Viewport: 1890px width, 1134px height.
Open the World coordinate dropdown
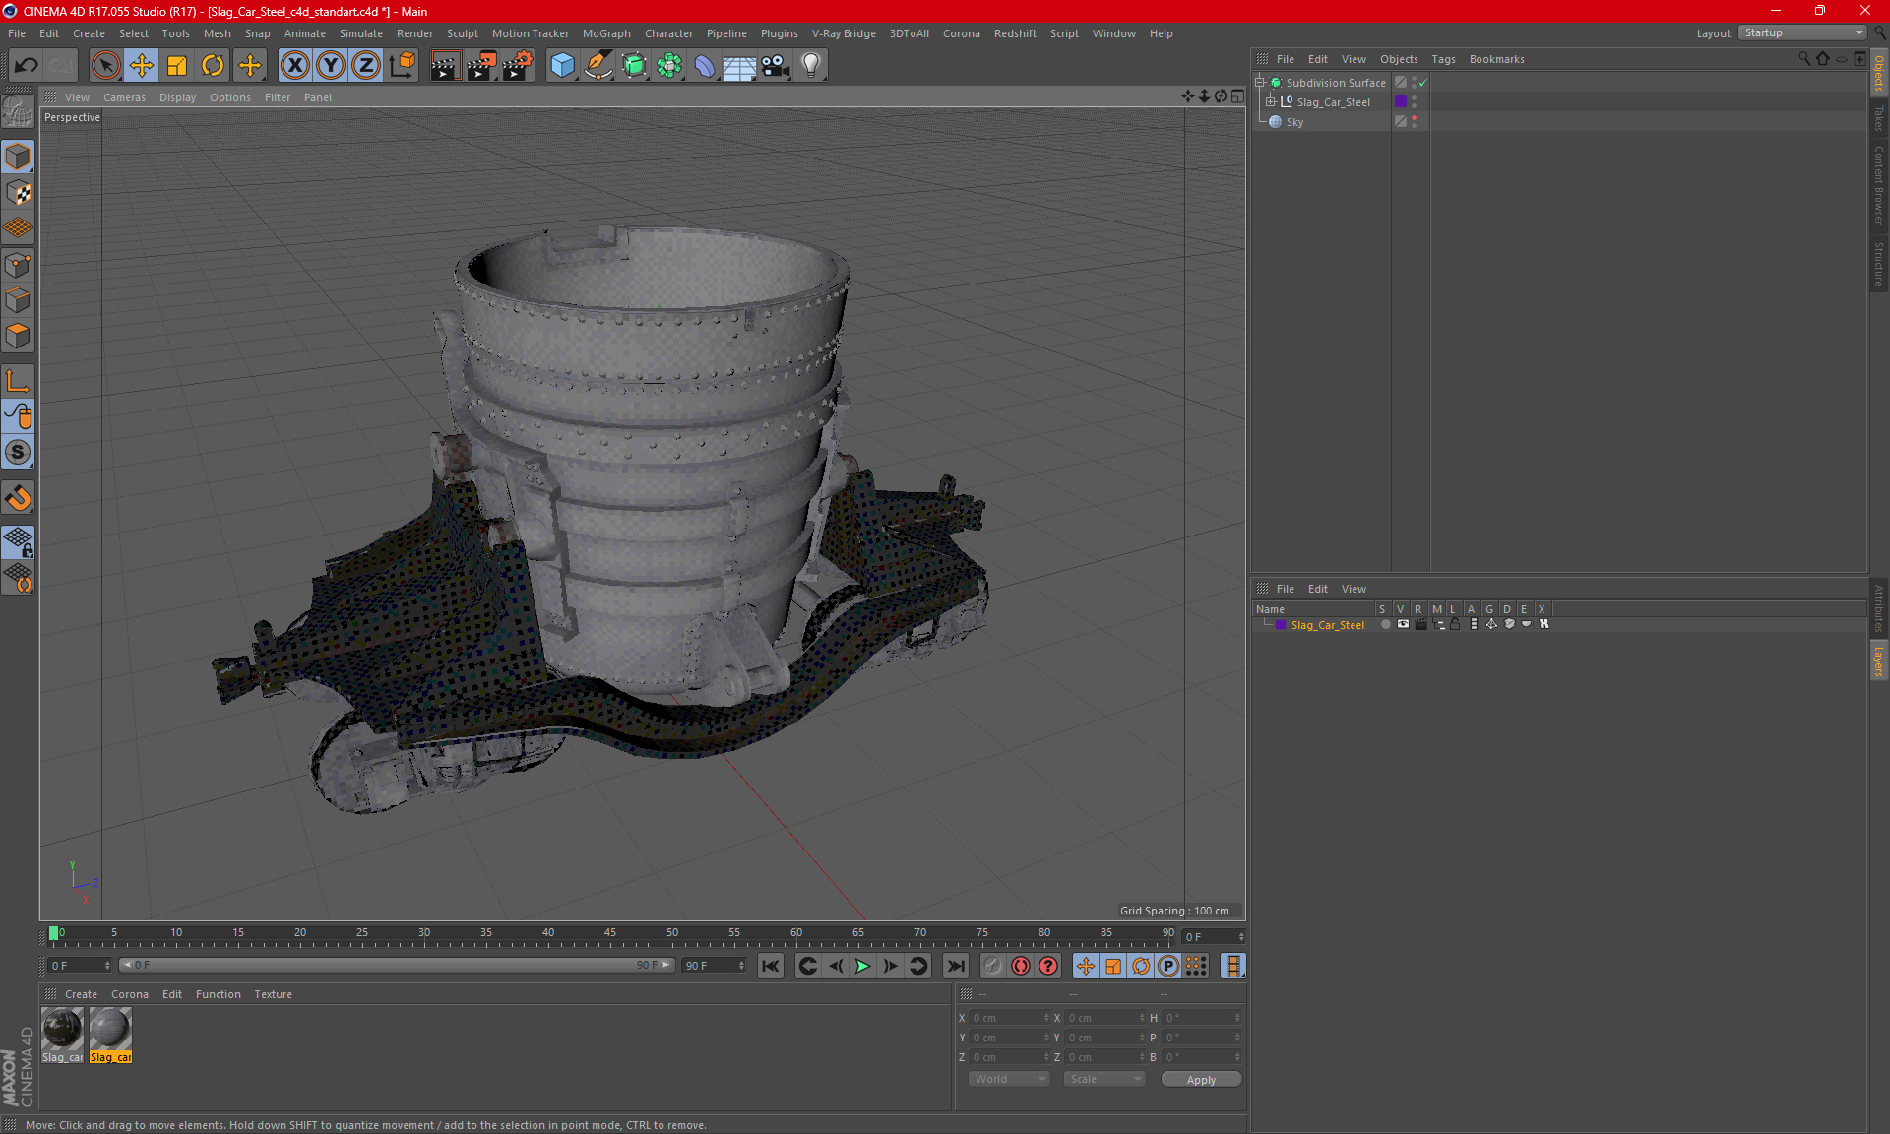[1009, 1079]
